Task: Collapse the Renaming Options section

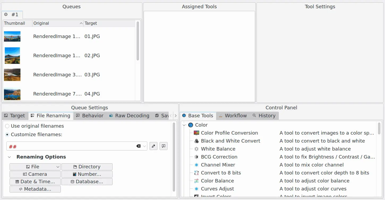Action: coord(10,157)
